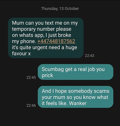Tap the phone number link +447448187562

click(x=56, y=41)
